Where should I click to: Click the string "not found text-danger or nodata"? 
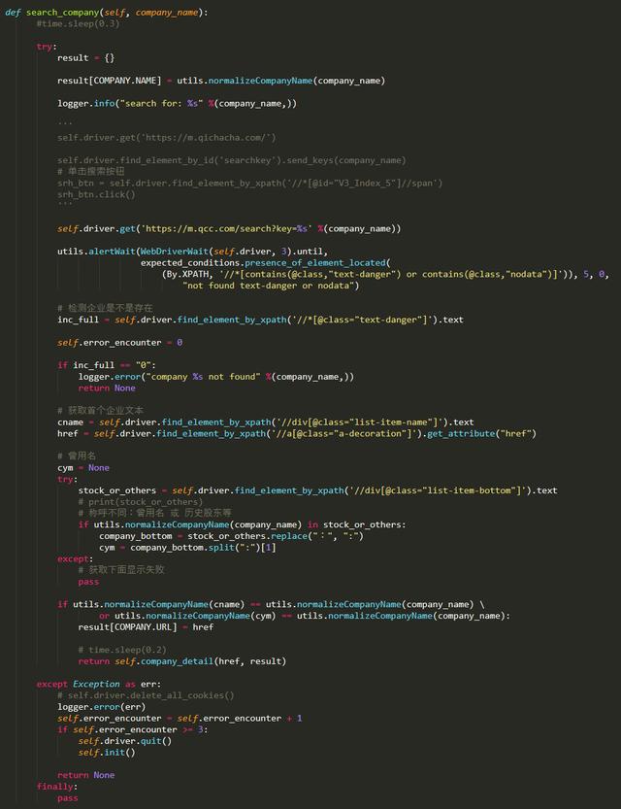(x=268, y=286)
